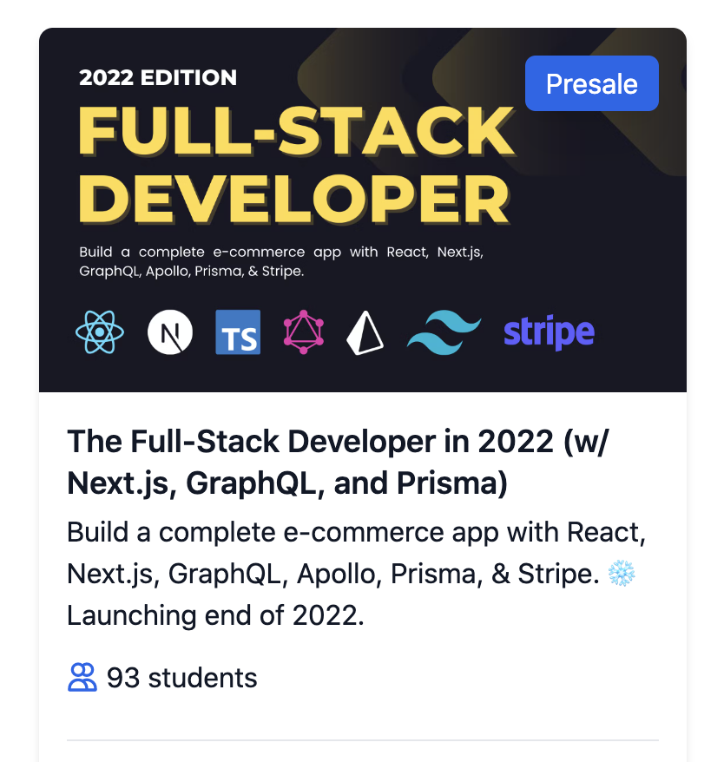Click the snowflake emoji in description

point(622,574)
